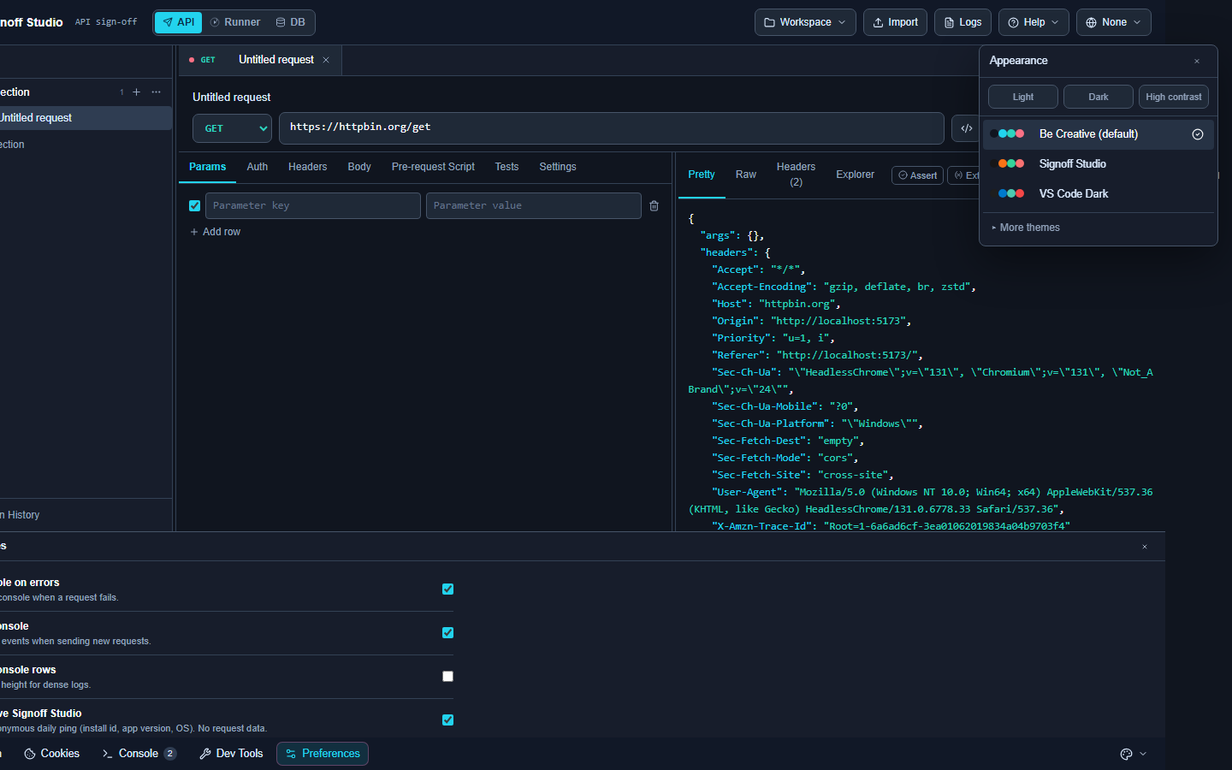Switch to the Auth tab

258,167
